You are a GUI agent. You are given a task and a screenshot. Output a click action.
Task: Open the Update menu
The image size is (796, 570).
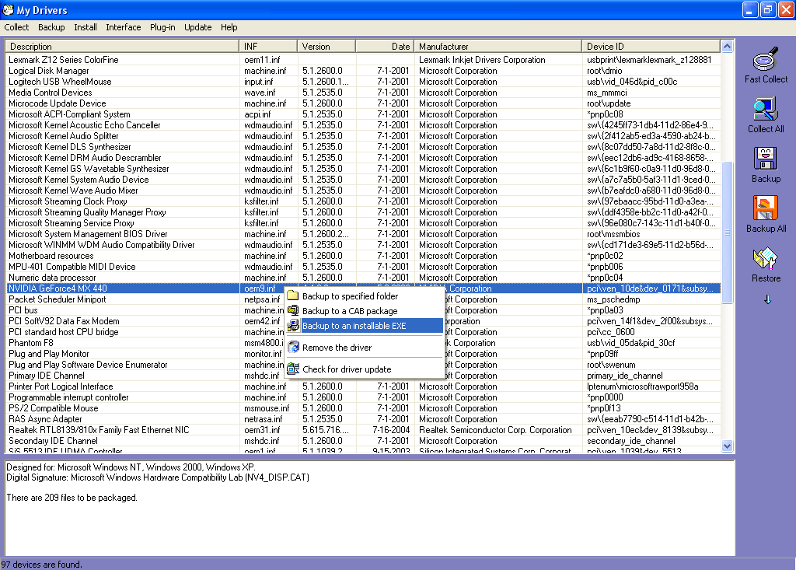pos(197,27)
